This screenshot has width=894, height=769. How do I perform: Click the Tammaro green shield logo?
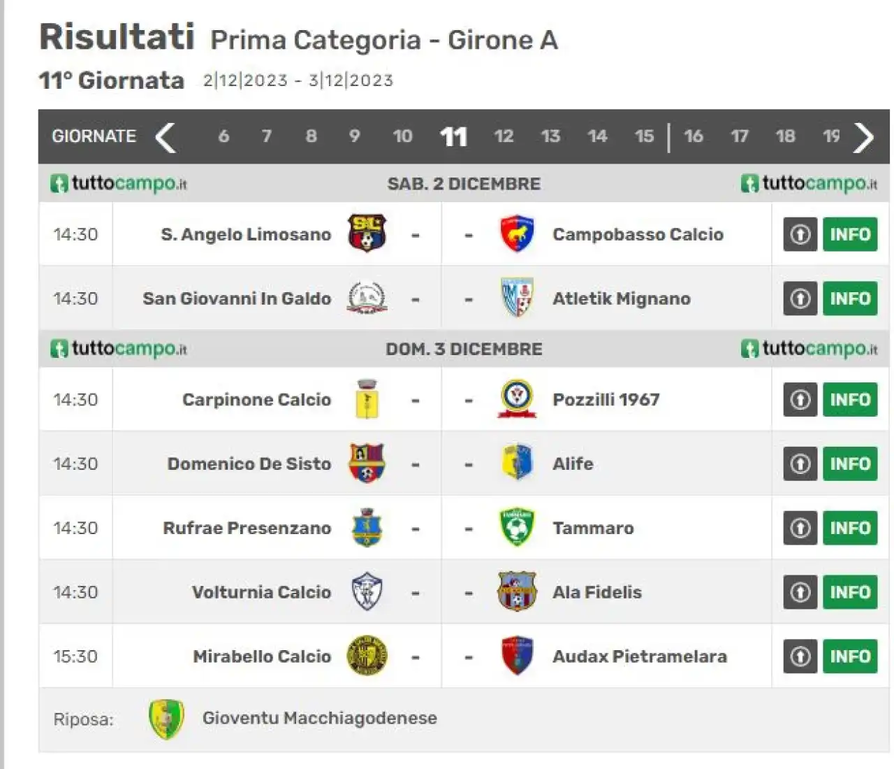(x=517, y=527)
